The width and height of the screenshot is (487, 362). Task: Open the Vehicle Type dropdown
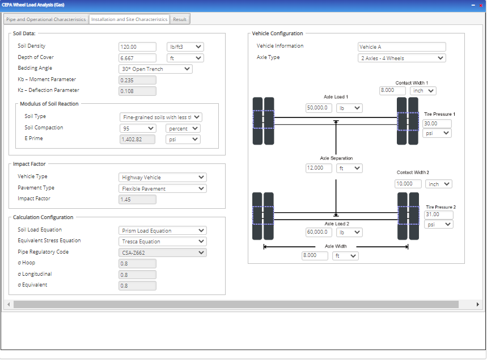pos(162,177)
